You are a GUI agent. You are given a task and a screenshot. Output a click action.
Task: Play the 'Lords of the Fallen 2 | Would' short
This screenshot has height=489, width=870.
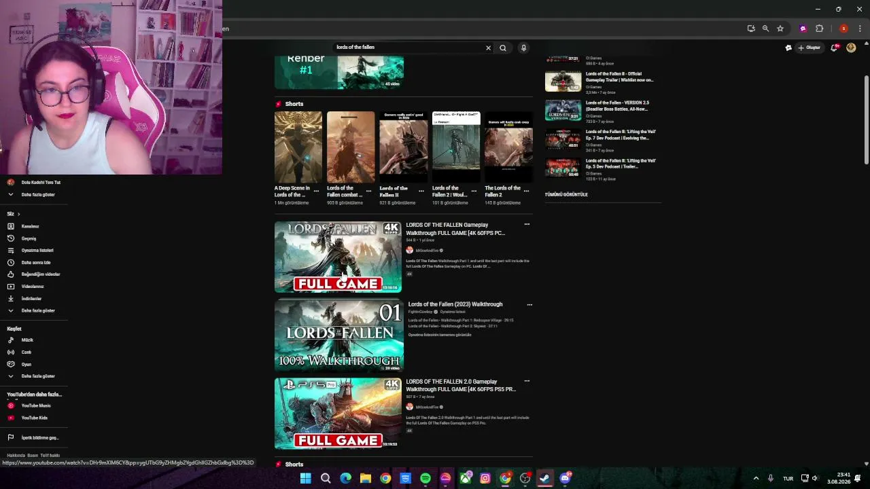coord(456,147)
